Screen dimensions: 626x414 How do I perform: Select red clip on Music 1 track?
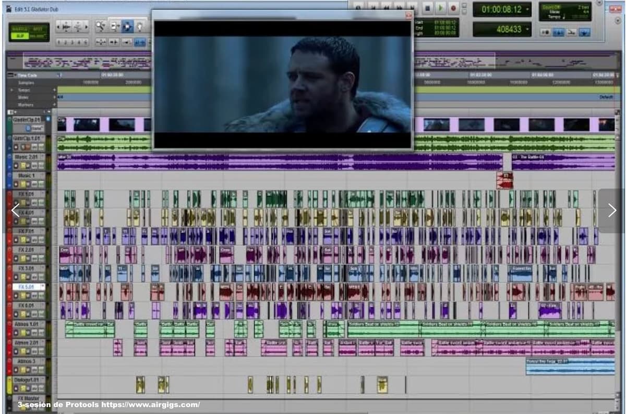[x=504, y=180]
